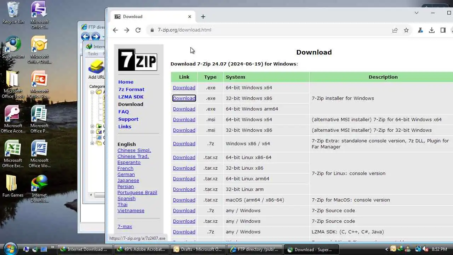Open LZMA SDK link in sidebar
453x255 pixels.
(x=131, y=97)
